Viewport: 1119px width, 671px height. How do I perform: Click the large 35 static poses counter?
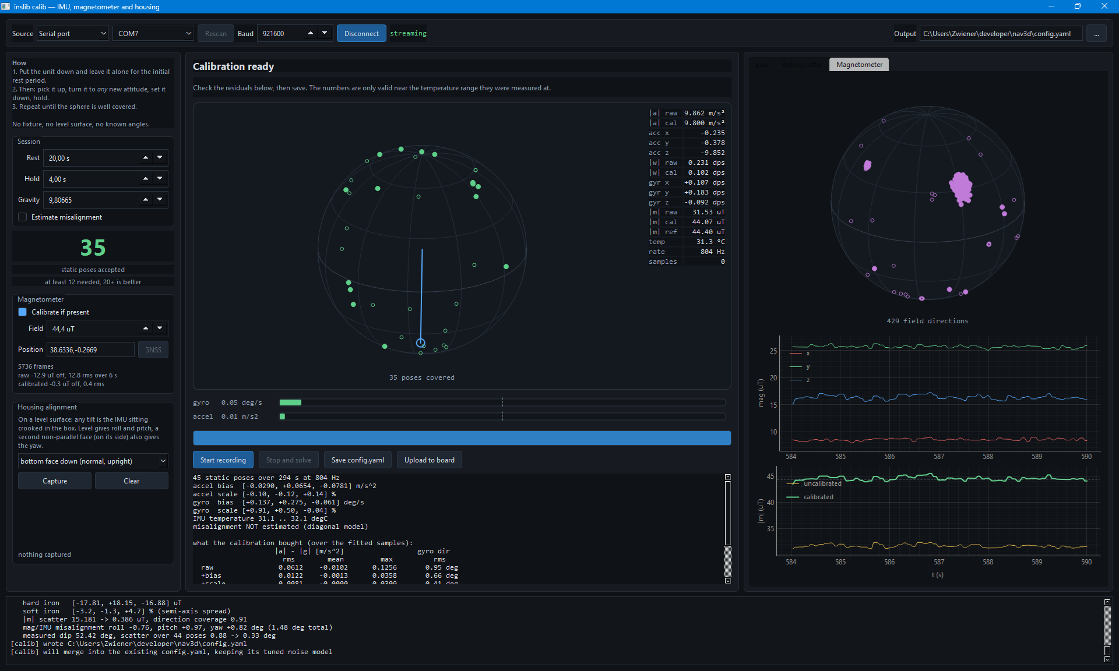tap(93, 248)
